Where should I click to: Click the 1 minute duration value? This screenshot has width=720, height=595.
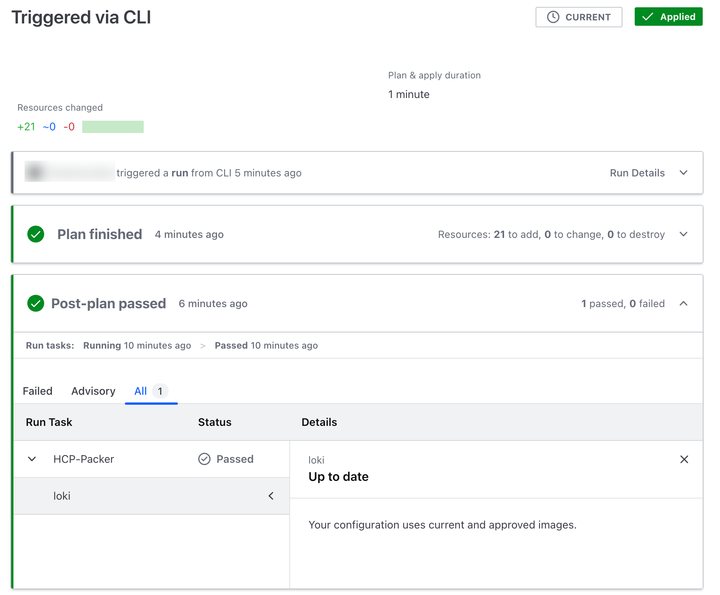point(409,95)
